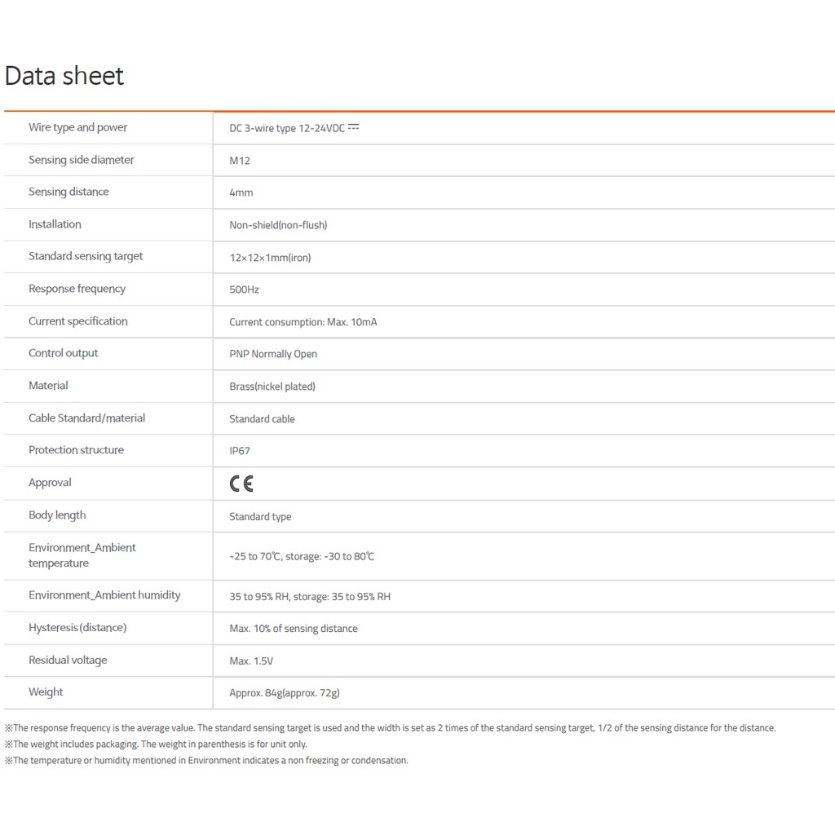The image size is (835, 835).
Task: Select the Current consumption Max. 10mA text
Action: click(303, 322)
